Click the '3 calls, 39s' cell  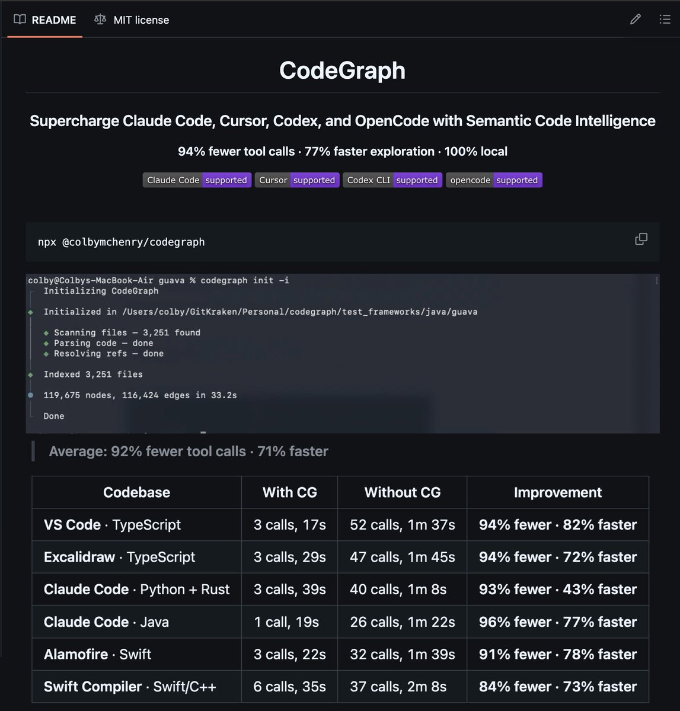tap(289, 590)
